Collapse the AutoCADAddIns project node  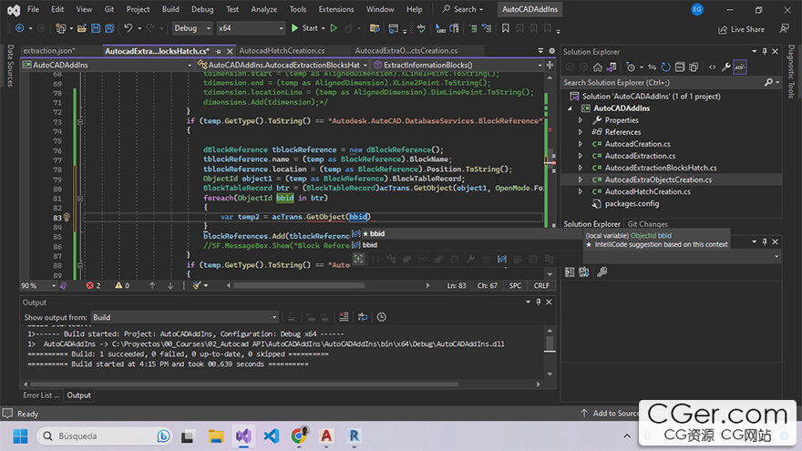click(570, 108)
